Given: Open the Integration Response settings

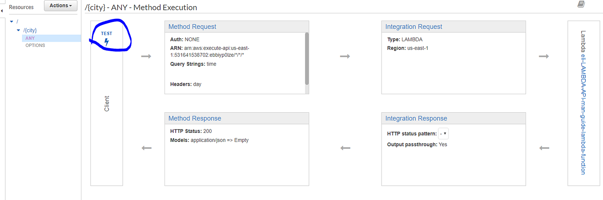Looking at the screenshot, I should coord(416,118).
